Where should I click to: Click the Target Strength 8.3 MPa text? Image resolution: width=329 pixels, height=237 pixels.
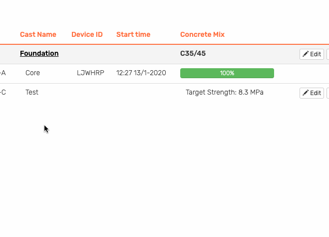pyautogui.click(x=225, y=92)
